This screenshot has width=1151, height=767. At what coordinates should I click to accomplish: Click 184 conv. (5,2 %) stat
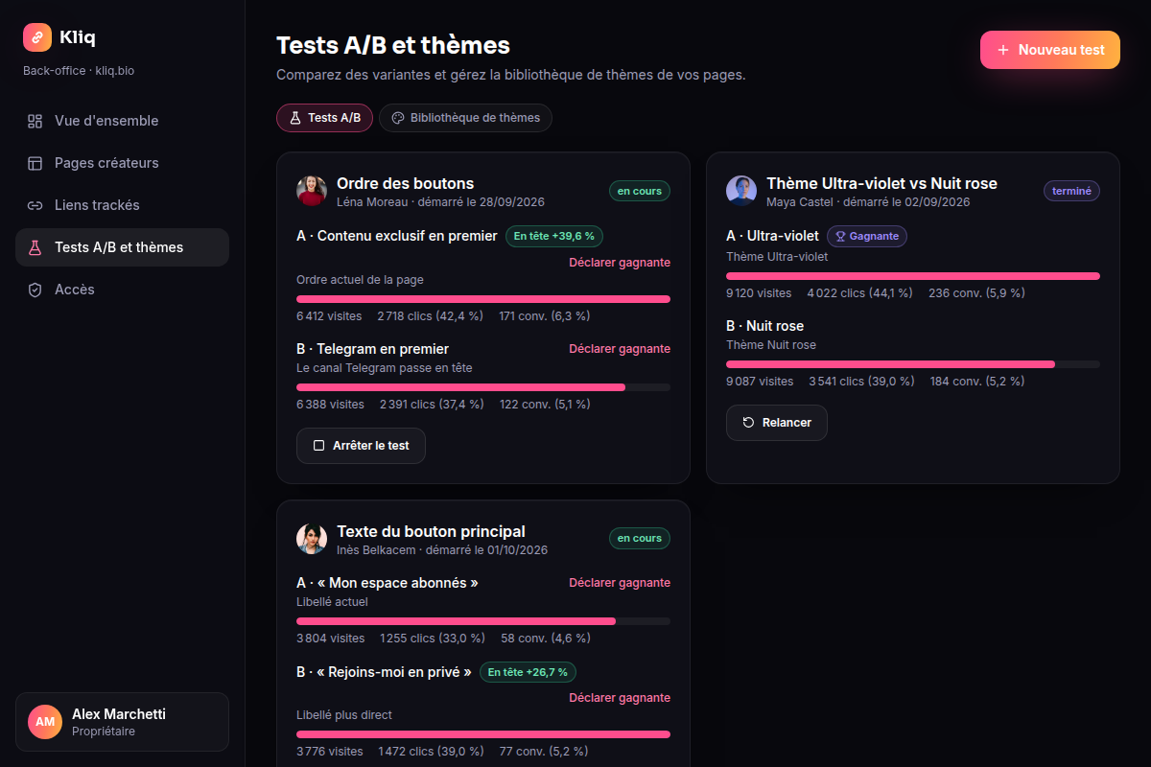click(976, 382)
